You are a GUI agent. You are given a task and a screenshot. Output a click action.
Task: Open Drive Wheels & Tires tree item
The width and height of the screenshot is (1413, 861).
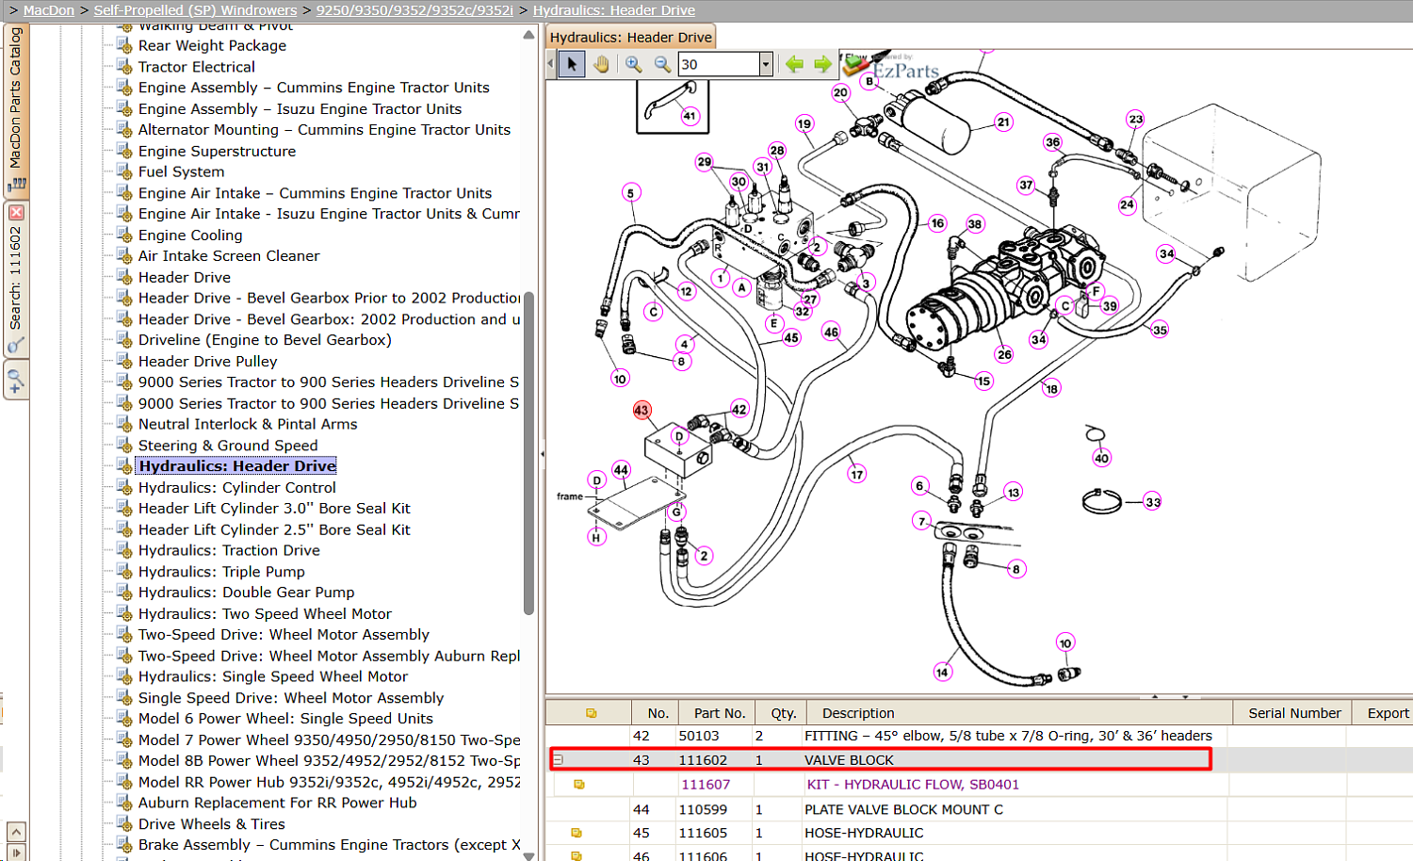[211, 824]
